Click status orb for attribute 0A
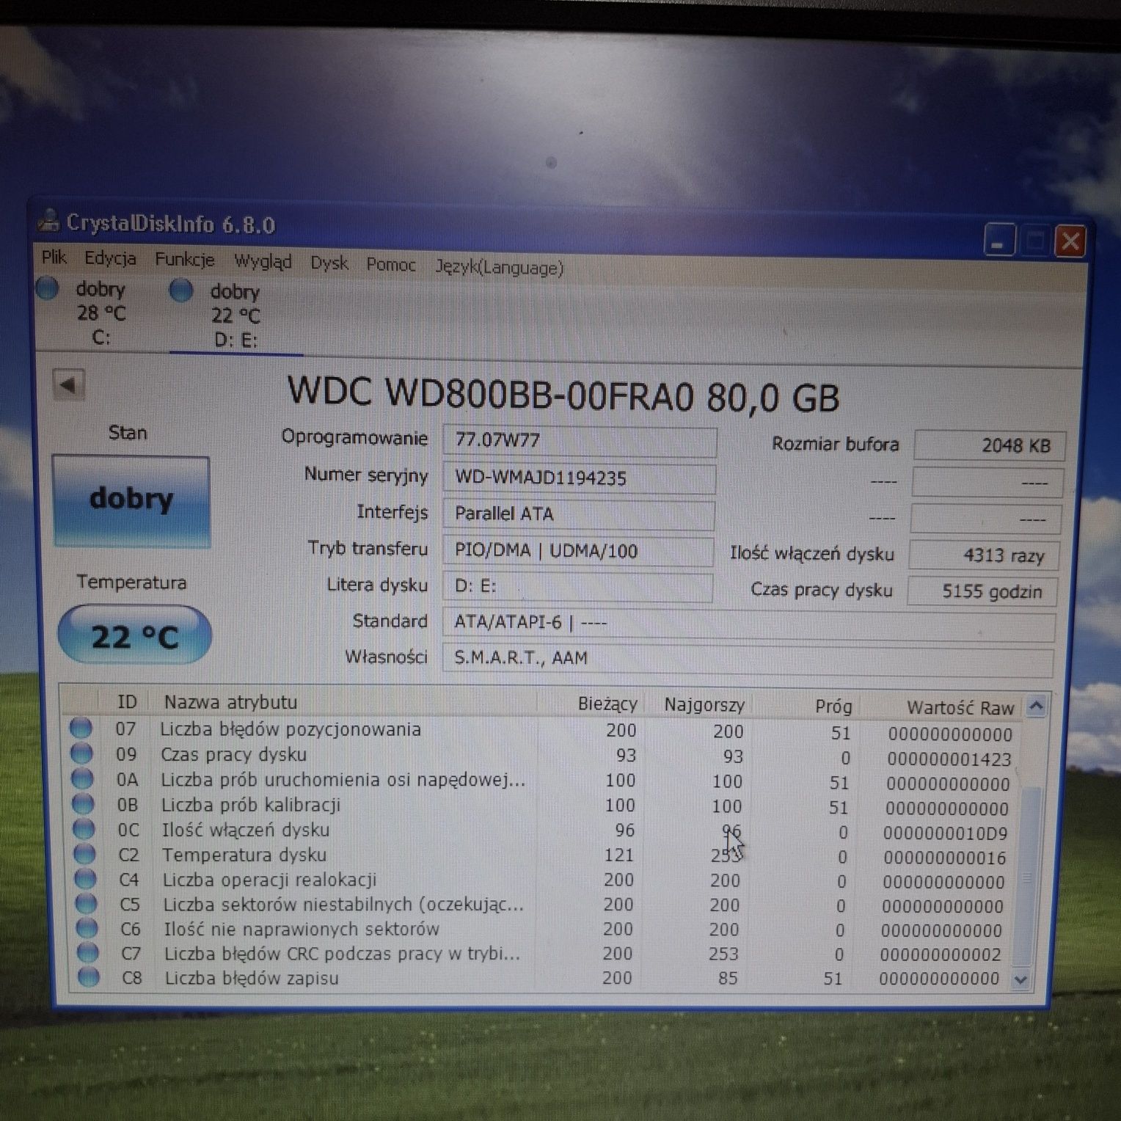Image resolution: width=1121 pixels, height=1121 pixels. click(x=82, y=778)
